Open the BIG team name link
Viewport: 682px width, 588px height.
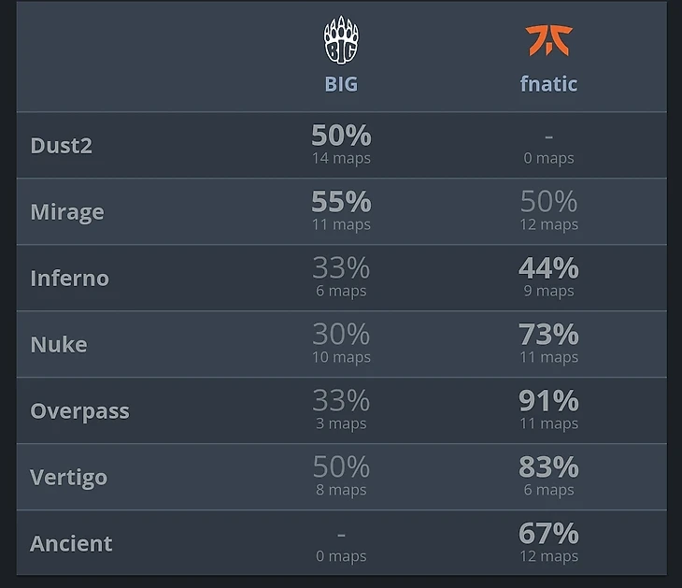pyautogui.click(x=341, y=84)
